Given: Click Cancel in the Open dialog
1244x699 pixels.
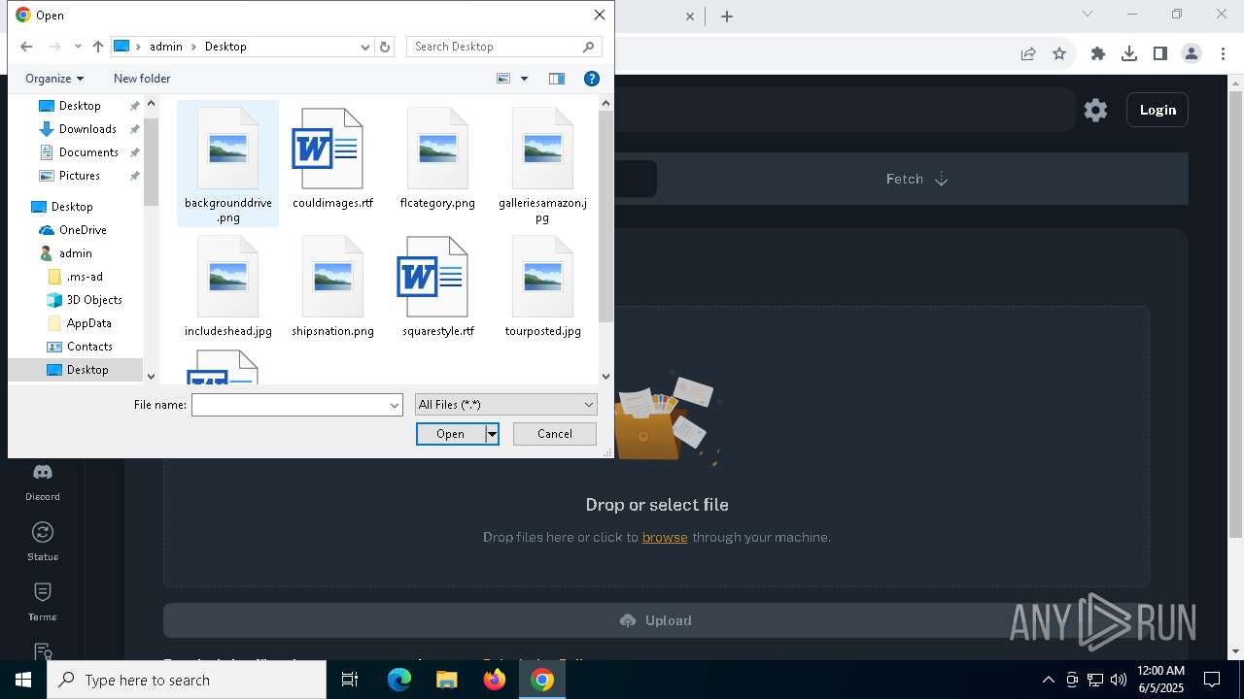Looking at the screenshot, I should (x=555, y=434).
